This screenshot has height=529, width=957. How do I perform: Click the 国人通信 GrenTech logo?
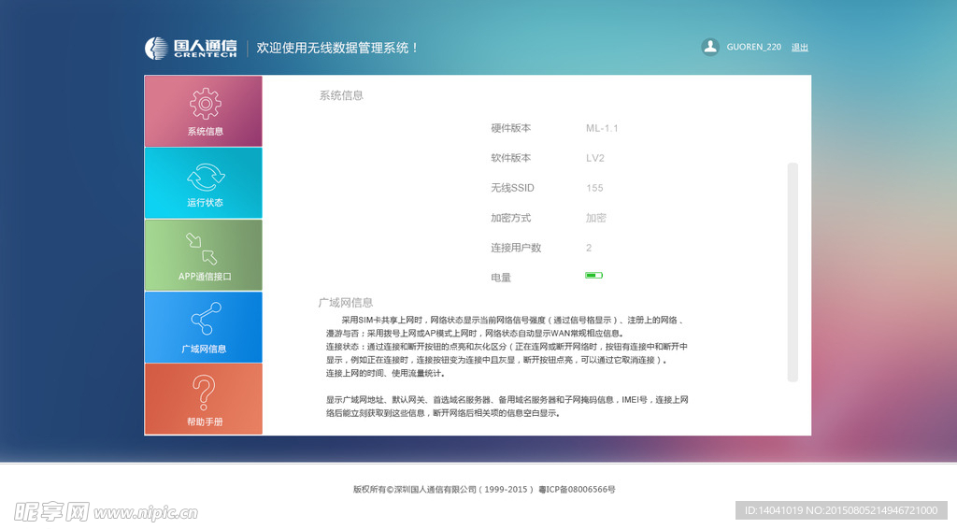click(x=191, y=48)
